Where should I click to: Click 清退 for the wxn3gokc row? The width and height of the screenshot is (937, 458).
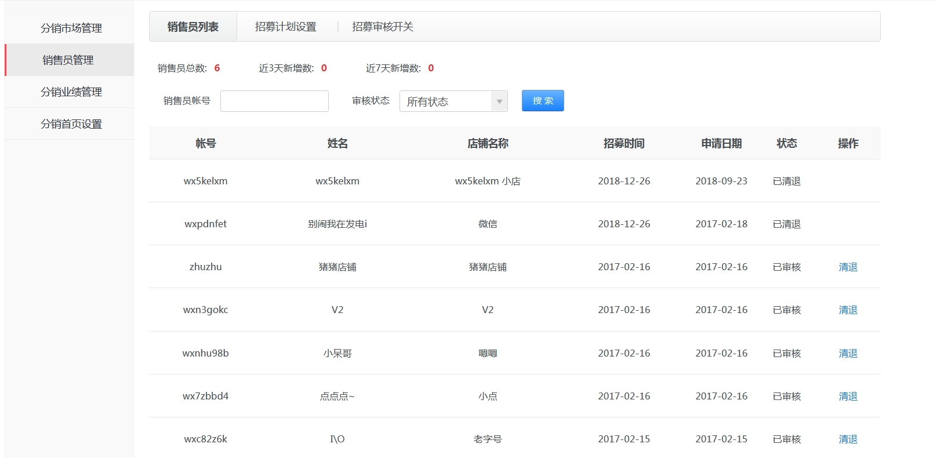coord(848,310)
